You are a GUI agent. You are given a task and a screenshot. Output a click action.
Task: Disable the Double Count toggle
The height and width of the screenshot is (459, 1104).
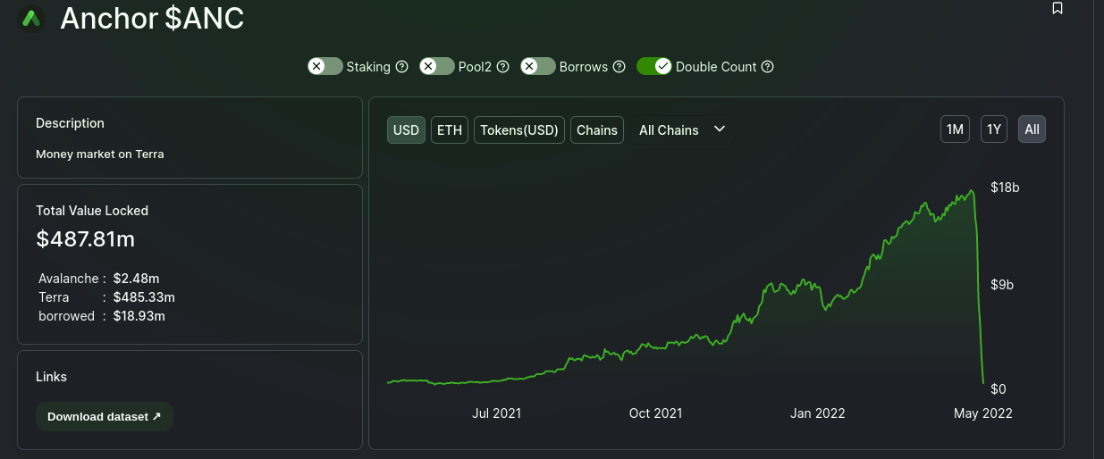click(x=654, y=66)
